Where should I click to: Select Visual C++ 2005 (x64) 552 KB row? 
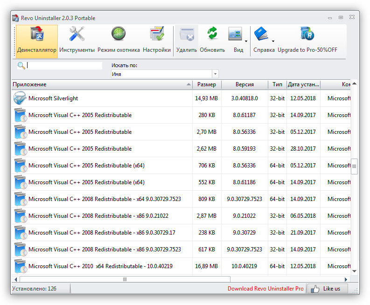click(x=181, y=182)
